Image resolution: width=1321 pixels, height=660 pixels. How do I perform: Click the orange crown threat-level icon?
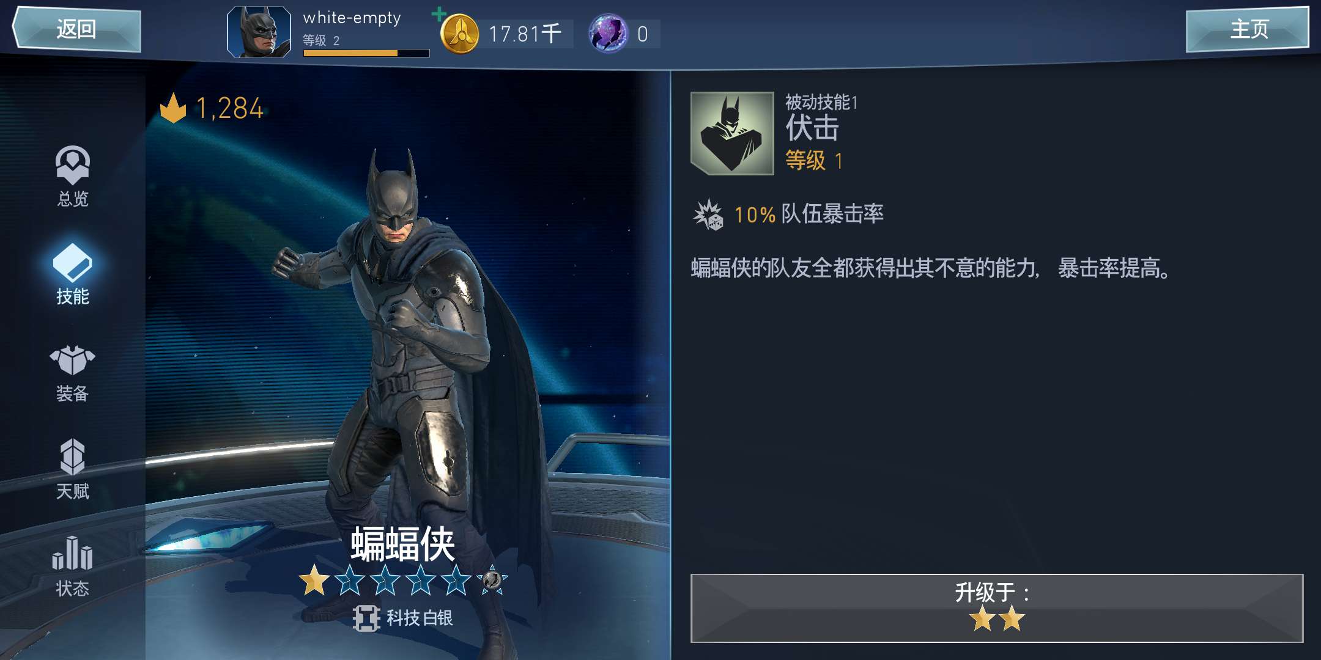(173, 108)
